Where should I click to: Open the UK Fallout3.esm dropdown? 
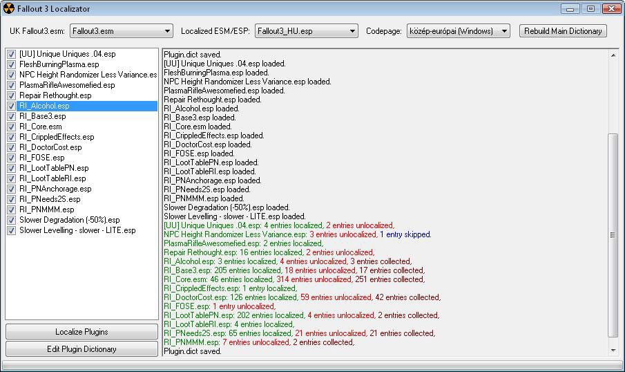pos(121,30)
